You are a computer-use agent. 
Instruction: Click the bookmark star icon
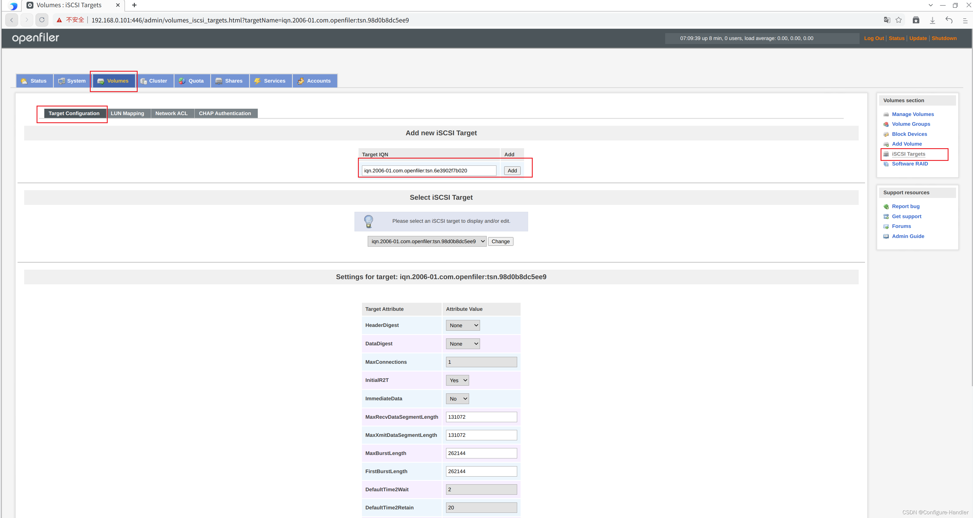pyautogui.click(x=899, y=20)
